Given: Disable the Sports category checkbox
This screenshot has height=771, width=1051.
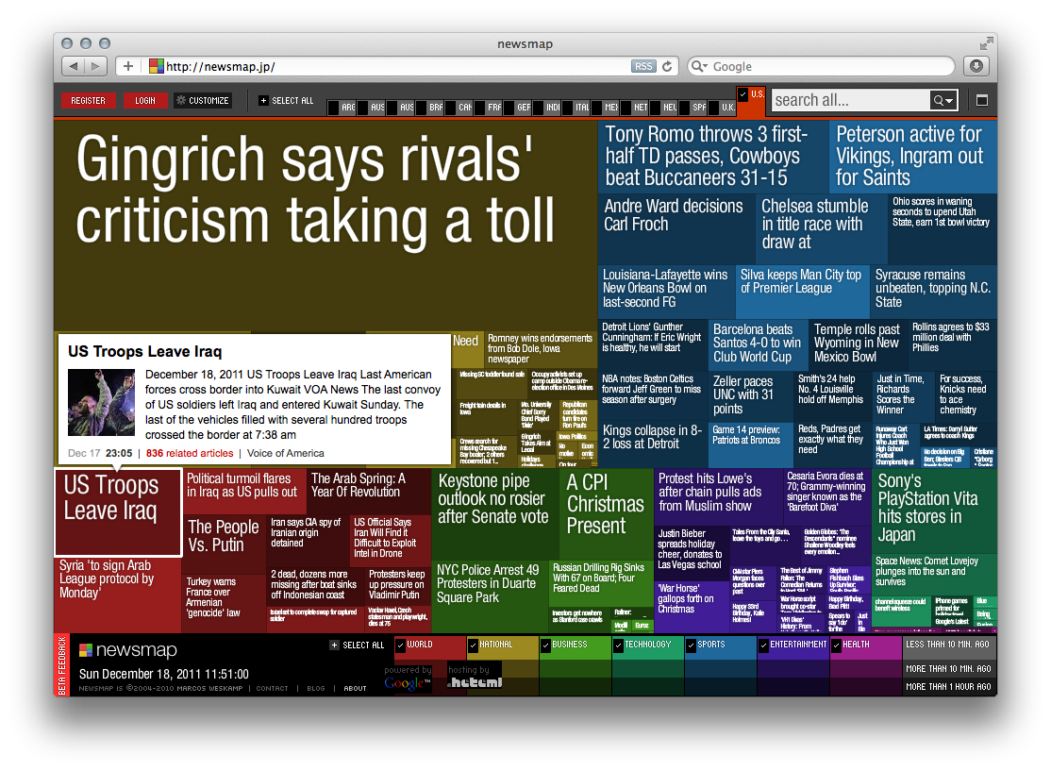Looking at the screenshot, I should click(691, 645).
